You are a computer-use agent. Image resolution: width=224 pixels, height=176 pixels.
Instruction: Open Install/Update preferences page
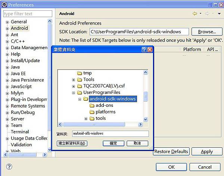point(25,61)
